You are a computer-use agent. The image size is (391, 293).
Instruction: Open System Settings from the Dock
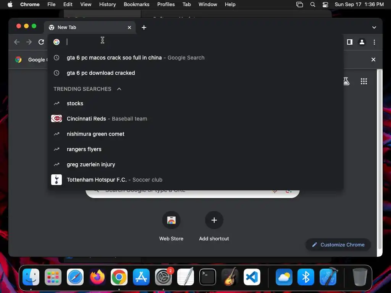163,277
